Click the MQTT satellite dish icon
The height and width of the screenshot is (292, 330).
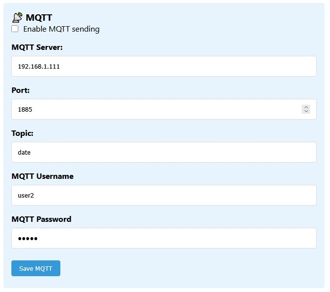coord(17,18)
